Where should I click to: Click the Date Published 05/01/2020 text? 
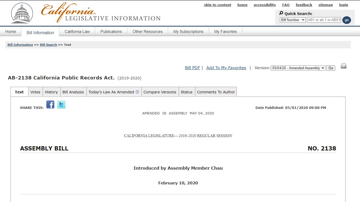pyautogui.click(x=291, y=108)
